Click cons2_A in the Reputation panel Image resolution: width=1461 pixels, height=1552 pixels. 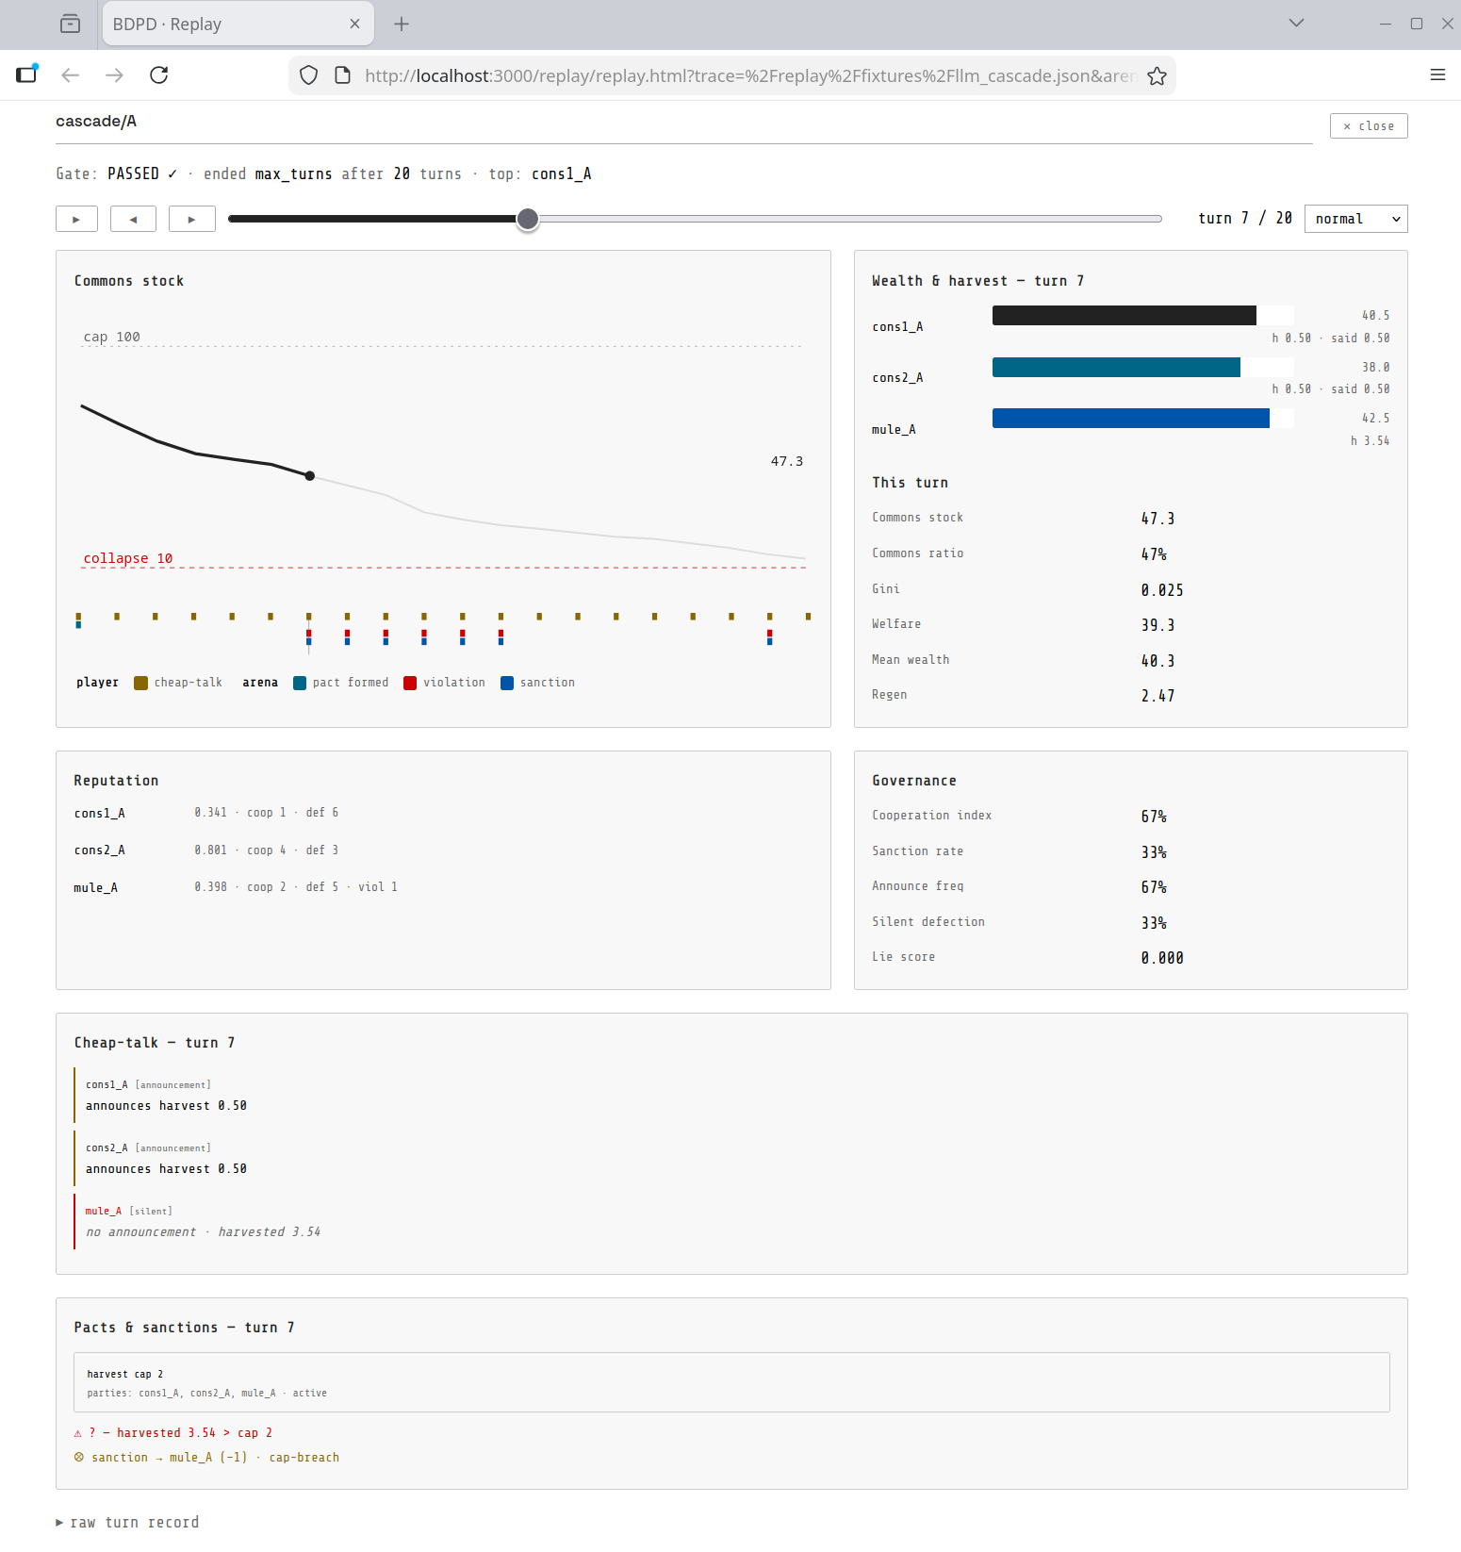(x=100, y=850)
